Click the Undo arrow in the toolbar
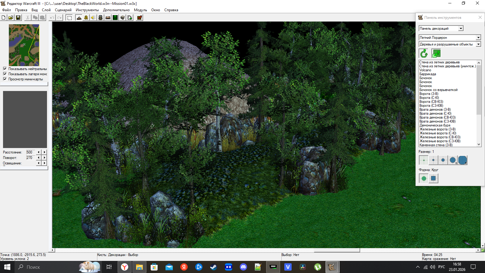485x273 pixels. tap(52, 18)
